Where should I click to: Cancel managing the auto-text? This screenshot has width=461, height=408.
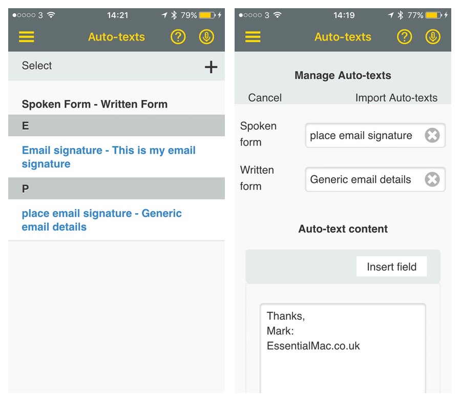[265, 97]
